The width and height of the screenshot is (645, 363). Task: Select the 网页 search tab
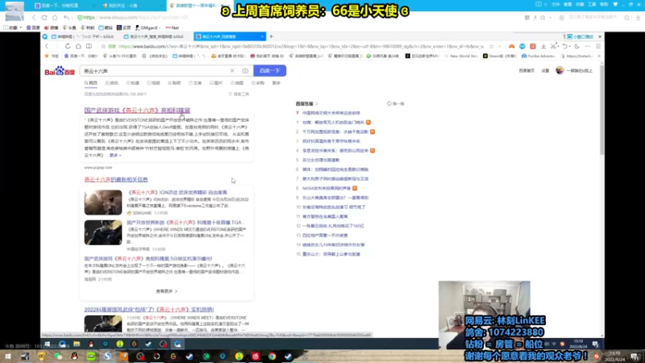[x=91, y=83]
